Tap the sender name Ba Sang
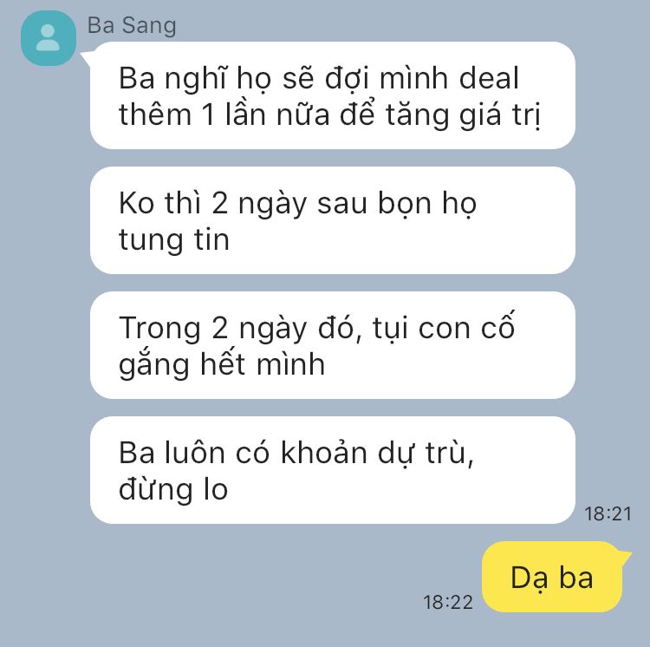Viewport: 650px width, 647px height. click(132, 26)
